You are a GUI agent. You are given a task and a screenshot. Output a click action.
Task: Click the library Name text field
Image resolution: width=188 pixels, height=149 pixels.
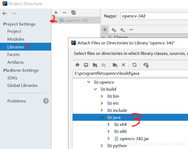[x=153, y=16]
